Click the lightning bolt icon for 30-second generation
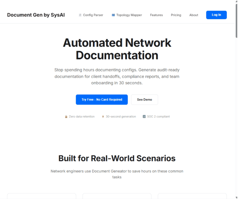This screenshot has height=199, width=238. 103,117
